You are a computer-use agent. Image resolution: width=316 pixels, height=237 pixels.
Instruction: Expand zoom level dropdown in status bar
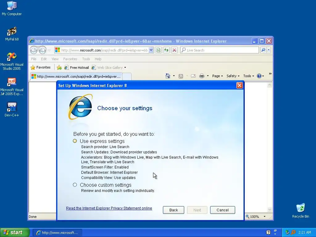click(x=264, y=216)
